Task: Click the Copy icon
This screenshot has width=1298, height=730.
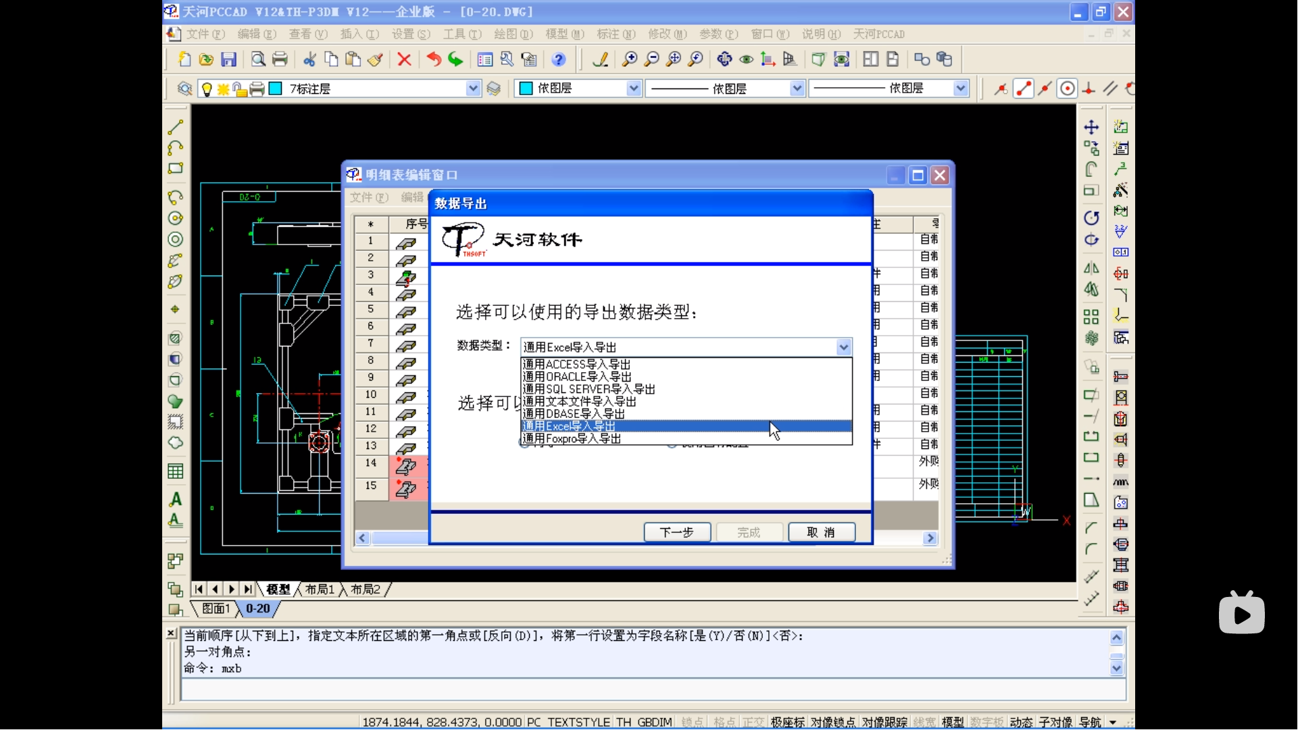Action: [x=331, y=59]
